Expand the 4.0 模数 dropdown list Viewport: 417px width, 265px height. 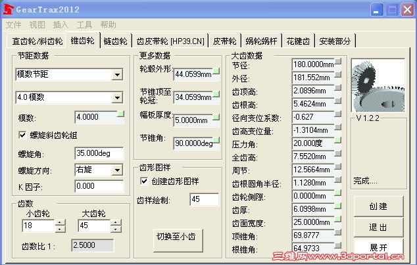pos(117,97)
